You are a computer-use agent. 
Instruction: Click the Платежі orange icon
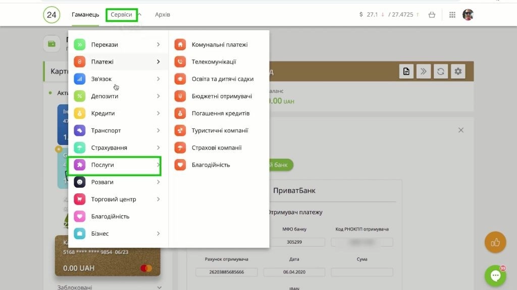pos(79,61)
